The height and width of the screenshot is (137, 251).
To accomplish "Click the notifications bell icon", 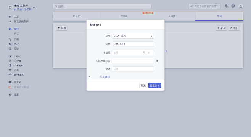I will 226,6.
